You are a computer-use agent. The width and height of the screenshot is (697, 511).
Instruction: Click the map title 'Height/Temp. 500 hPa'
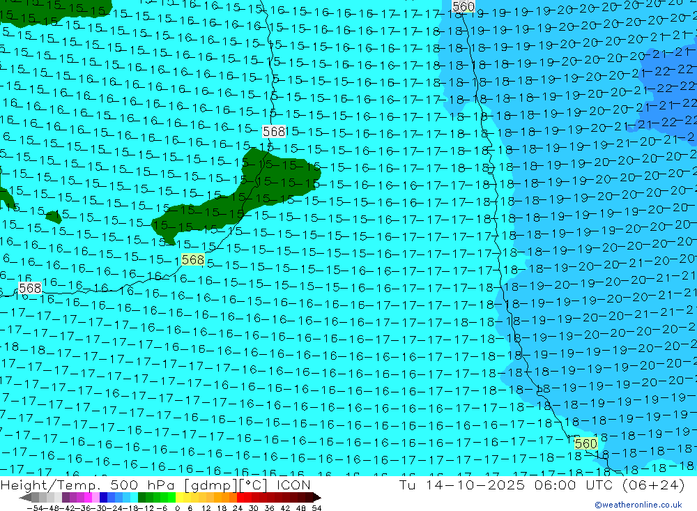click(86, 486)
